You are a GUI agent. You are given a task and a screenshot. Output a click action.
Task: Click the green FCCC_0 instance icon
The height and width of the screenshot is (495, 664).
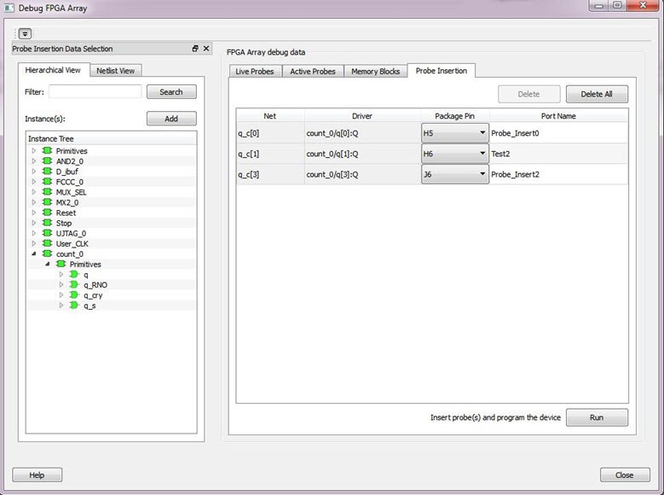point(47,182)
